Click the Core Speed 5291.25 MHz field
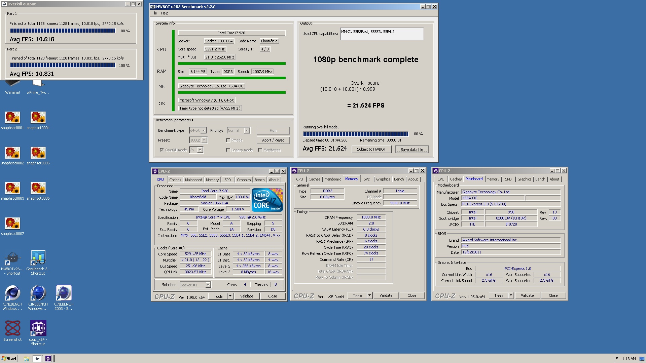The image size is (646, 363). 195,254
